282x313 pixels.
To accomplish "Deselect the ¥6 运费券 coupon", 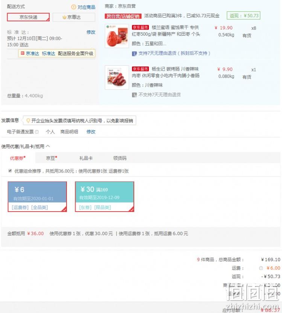I will [x=37, y=197].
